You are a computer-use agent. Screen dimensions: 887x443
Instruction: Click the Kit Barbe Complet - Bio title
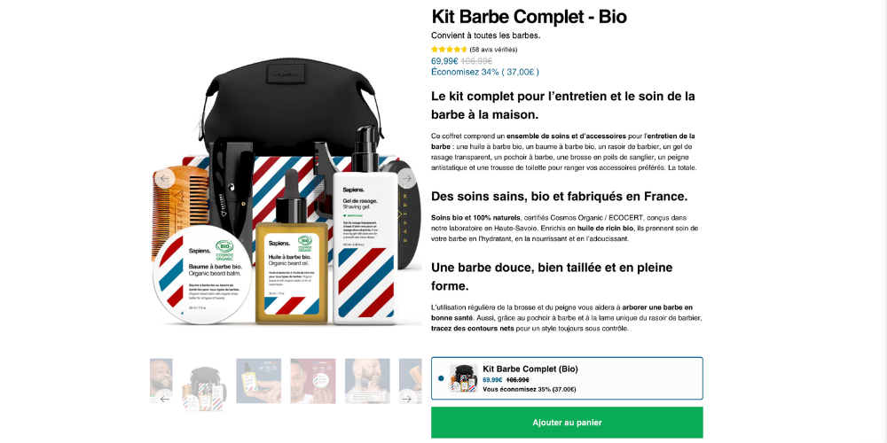click(529, 17)
